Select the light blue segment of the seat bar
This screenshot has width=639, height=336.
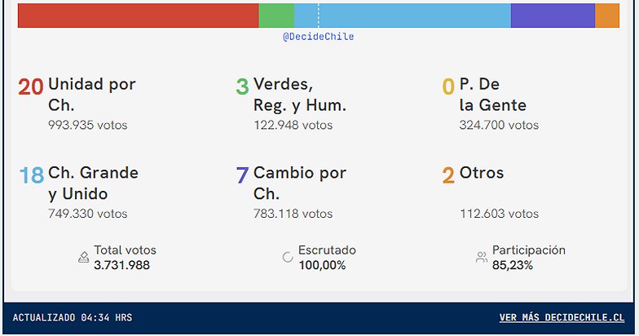[403, 15]
